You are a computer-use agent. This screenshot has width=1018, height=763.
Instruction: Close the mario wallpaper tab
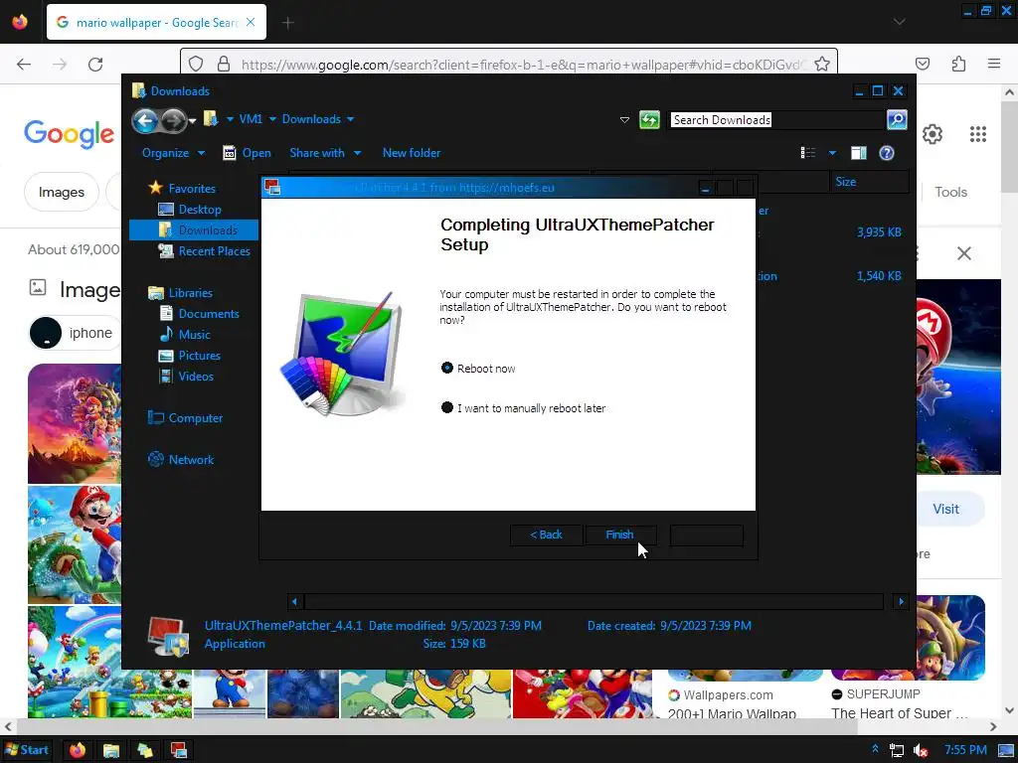pos(251,22)
